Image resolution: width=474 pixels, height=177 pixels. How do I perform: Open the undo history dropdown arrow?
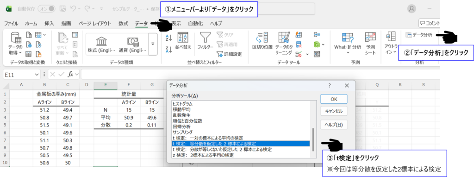(80, 9)
